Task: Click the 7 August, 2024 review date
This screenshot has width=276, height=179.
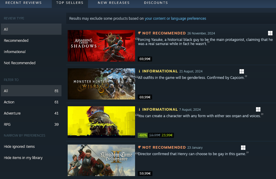Action: pos(190,110)
